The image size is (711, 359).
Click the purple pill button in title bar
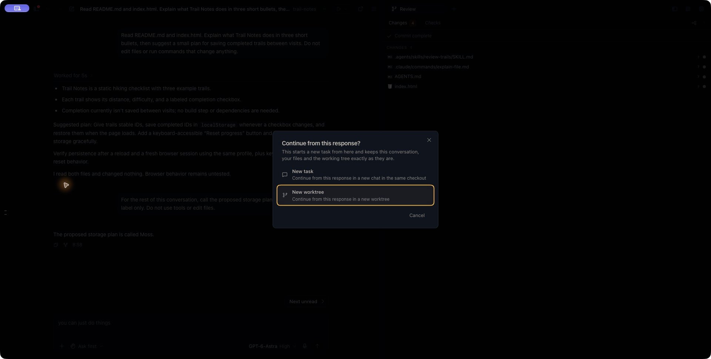click(x=17, y=8)
